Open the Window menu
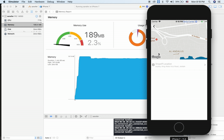 pyautogui.click(x=61, y=2)
